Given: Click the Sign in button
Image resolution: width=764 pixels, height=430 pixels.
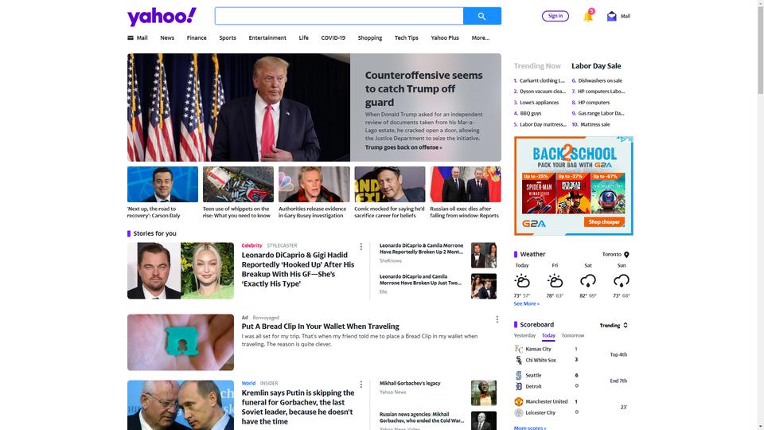Looking at the screenshot, I should (555, 16).
